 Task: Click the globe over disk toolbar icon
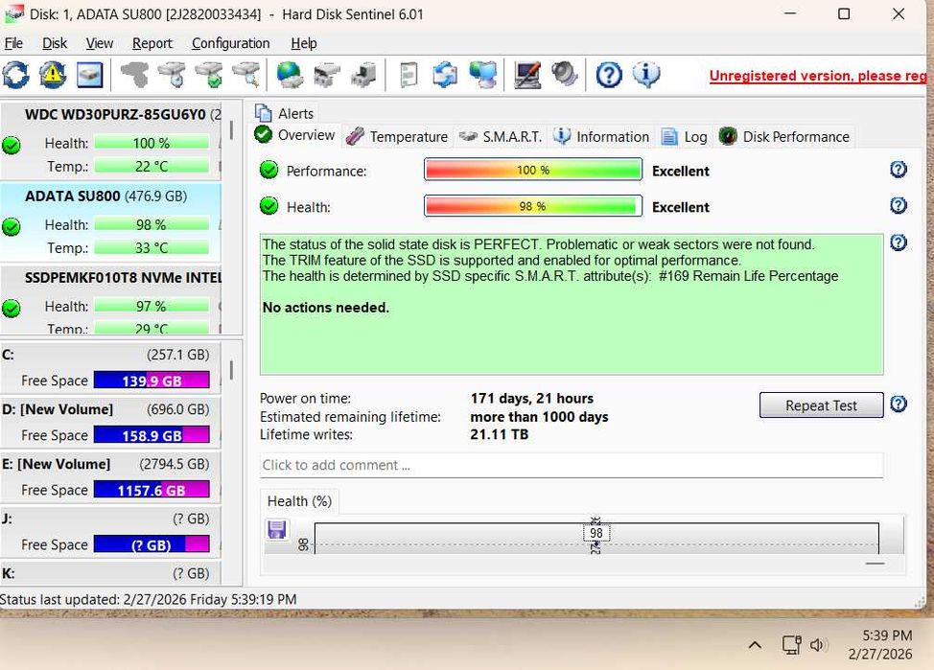tap(291, 75)
